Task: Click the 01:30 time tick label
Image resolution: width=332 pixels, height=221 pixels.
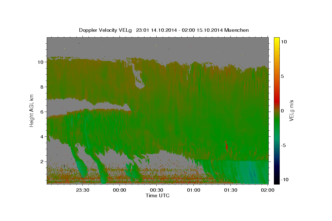Action: point(230,190)
